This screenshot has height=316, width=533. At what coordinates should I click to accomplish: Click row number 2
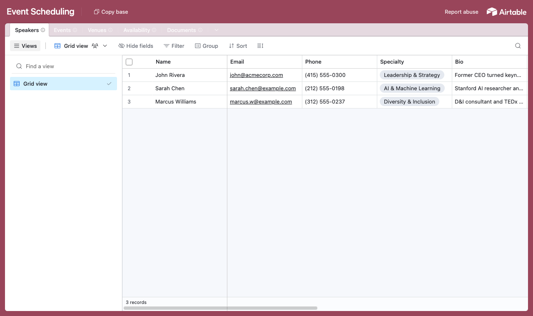(129, 89)
